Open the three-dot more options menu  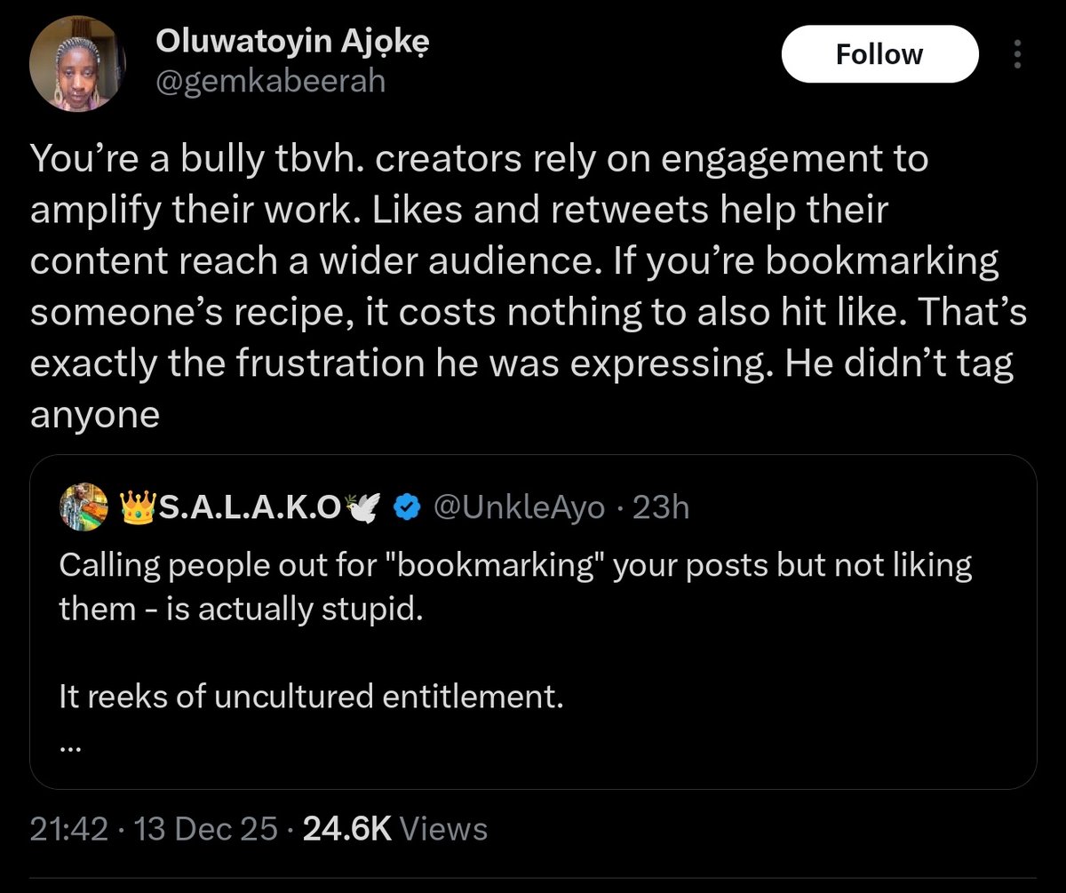(x=1017, y=55)
